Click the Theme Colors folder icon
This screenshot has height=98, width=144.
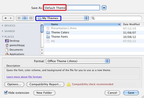point(48,32)
